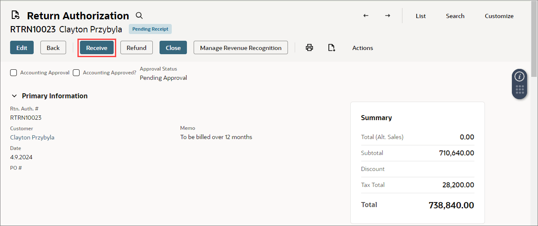Click the Subtotal value 710,640.00
Viewport: 538px width, 226px height.
[x=456, y=153]
